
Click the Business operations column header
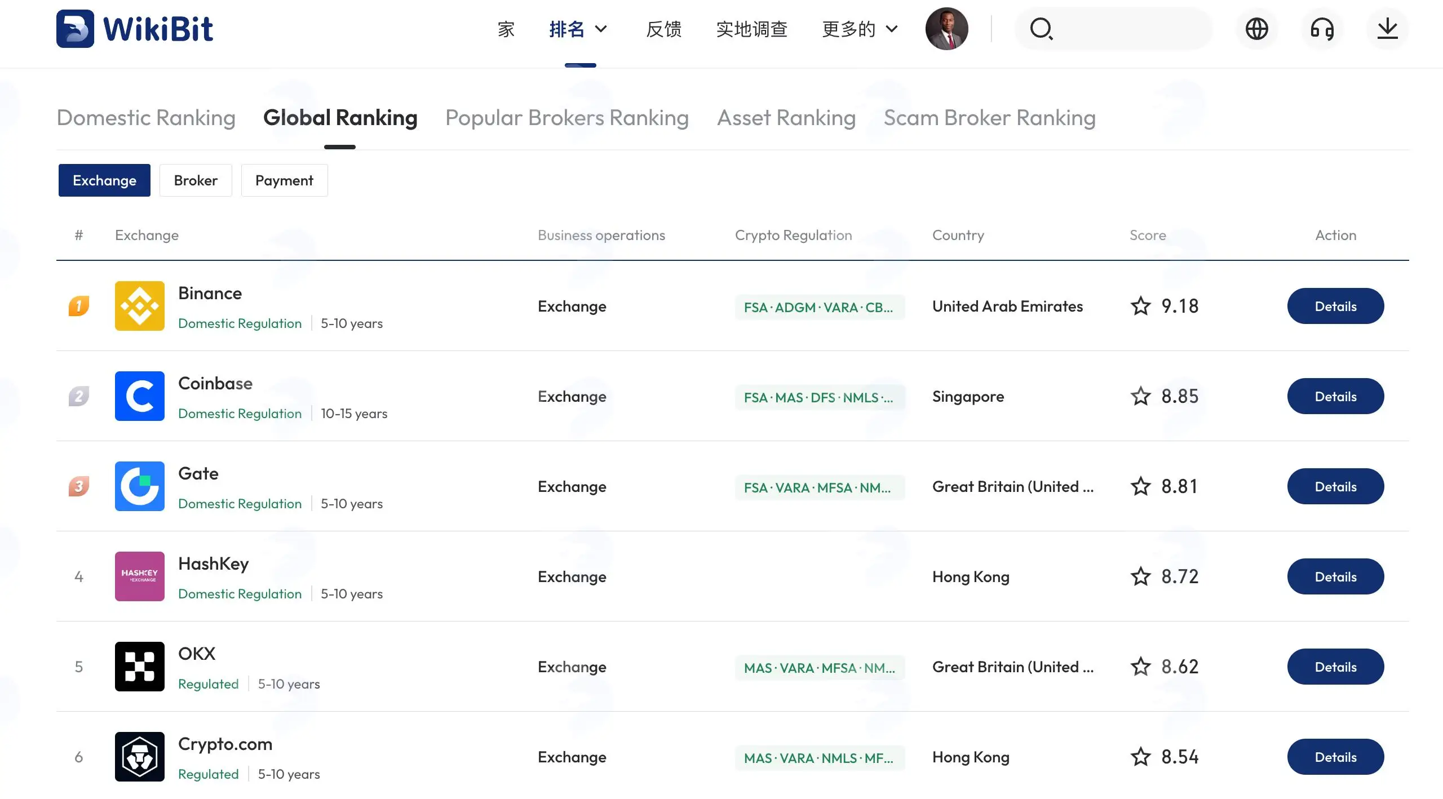(601, 235)
